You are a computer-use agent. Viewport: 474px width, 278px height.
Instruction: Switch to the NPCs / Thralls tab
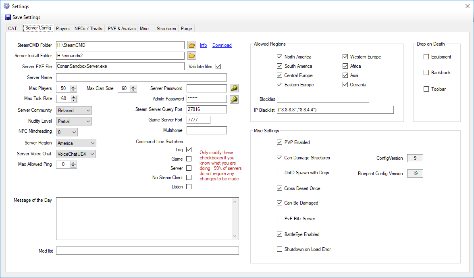88,29
